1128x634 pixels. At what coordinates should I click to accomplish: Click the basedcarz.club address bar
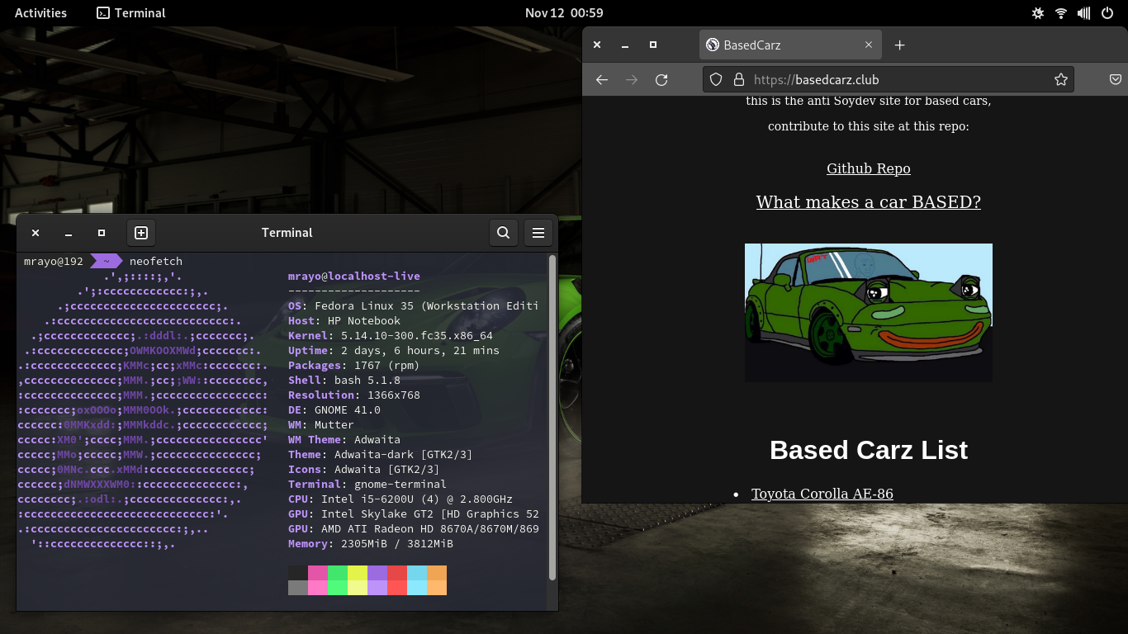click(888, 80)
